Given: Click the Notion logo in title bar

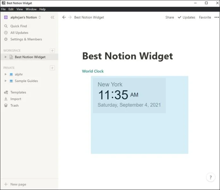Looking at the screenshot, I should (4, 3).
